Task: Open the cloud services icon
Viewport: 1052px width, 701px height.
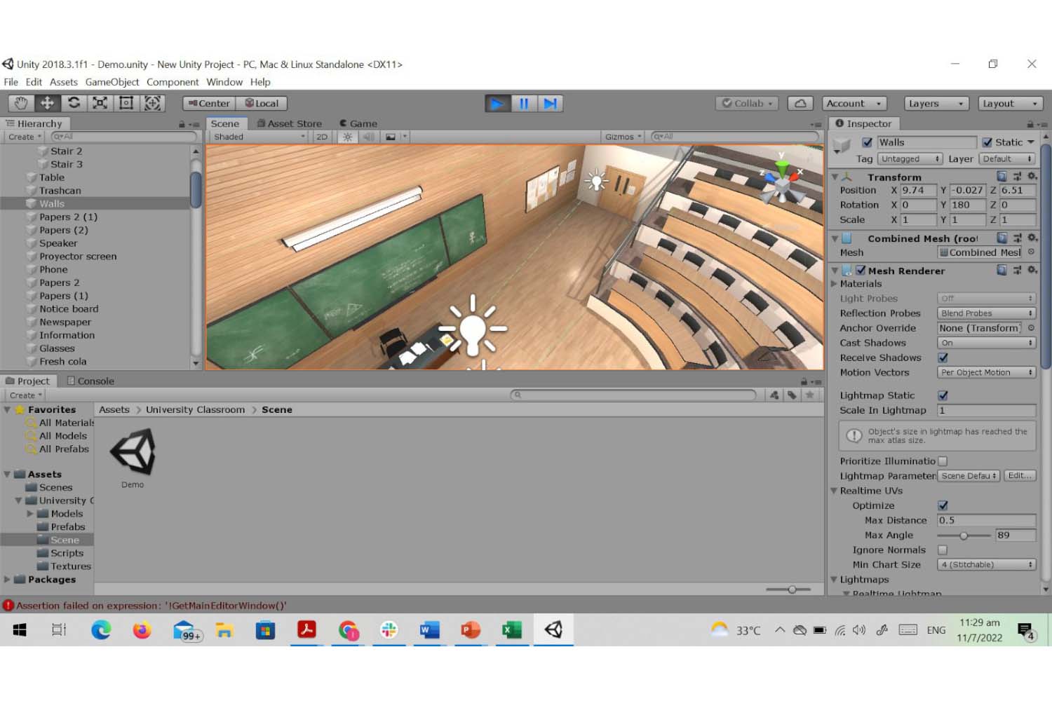Action: click(x=800, y=103)
